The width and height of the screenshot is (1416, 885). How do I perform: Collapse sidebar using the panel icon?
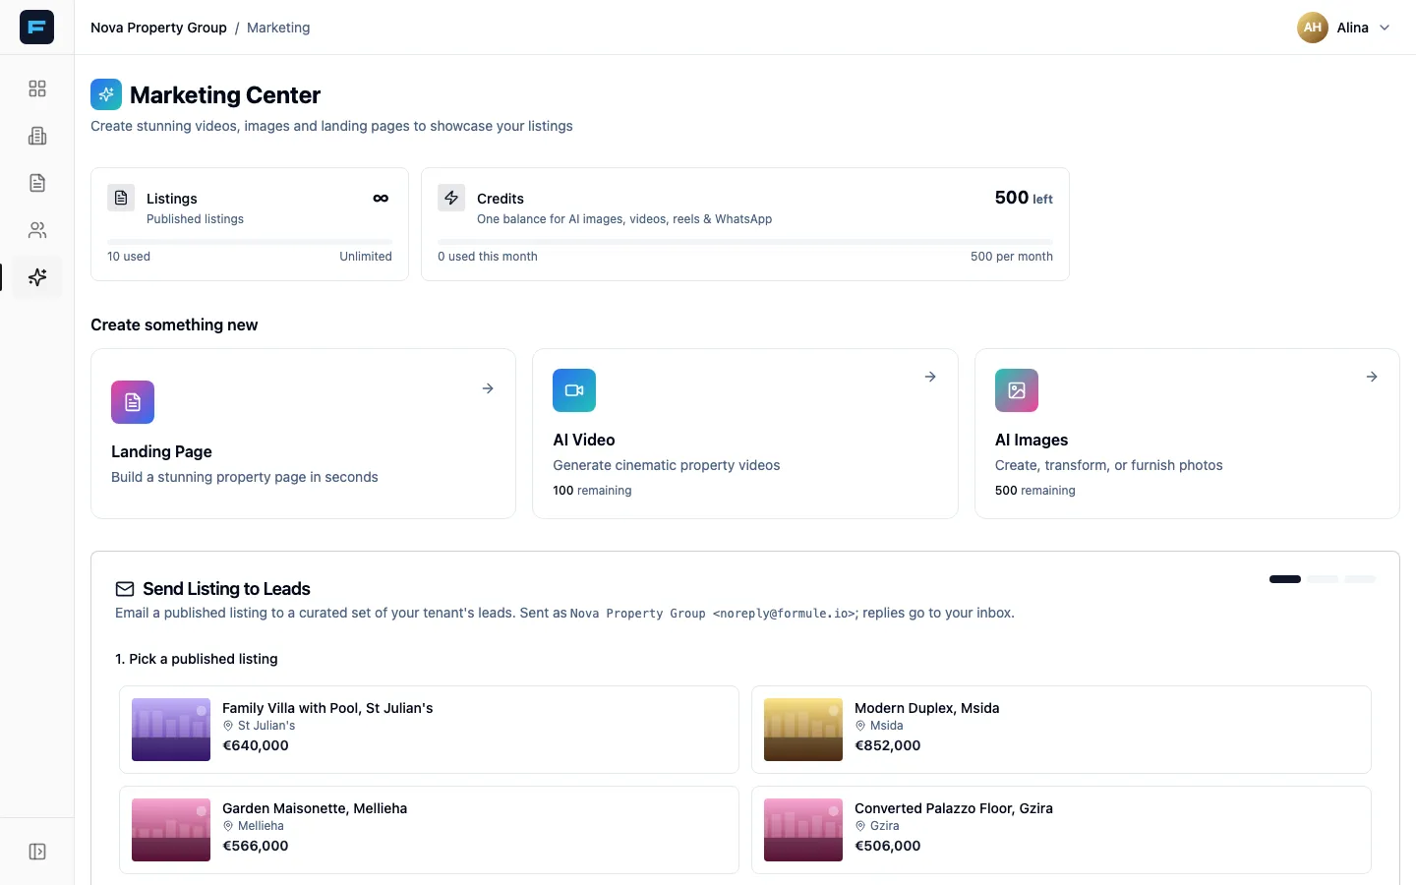click(37, 852)
